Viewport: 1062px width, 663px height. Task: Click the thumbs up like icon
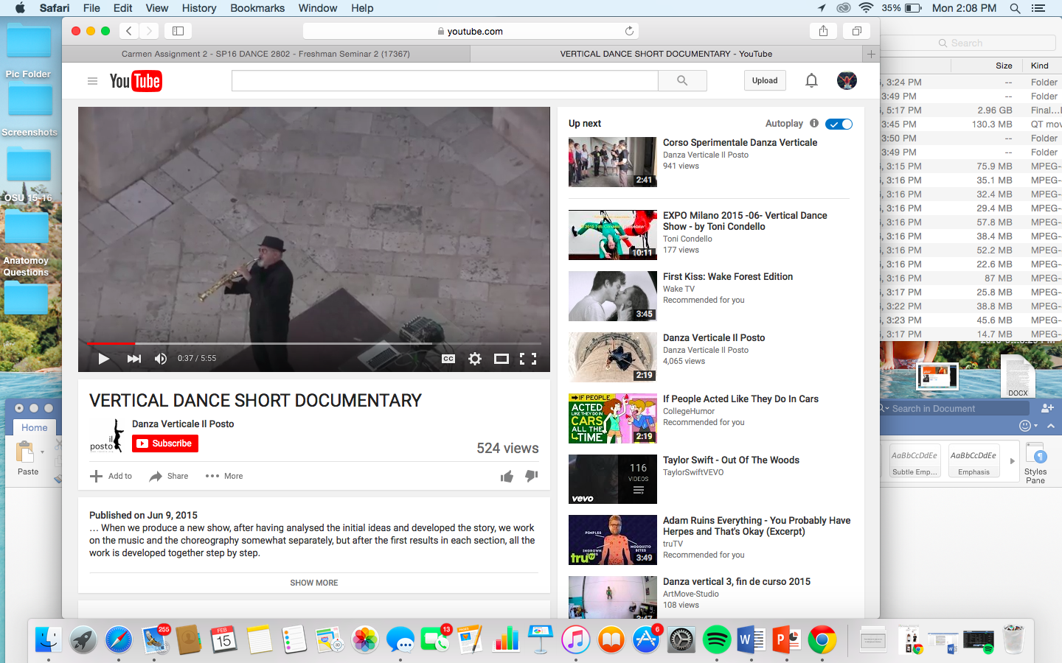click(x=507, y=477)
